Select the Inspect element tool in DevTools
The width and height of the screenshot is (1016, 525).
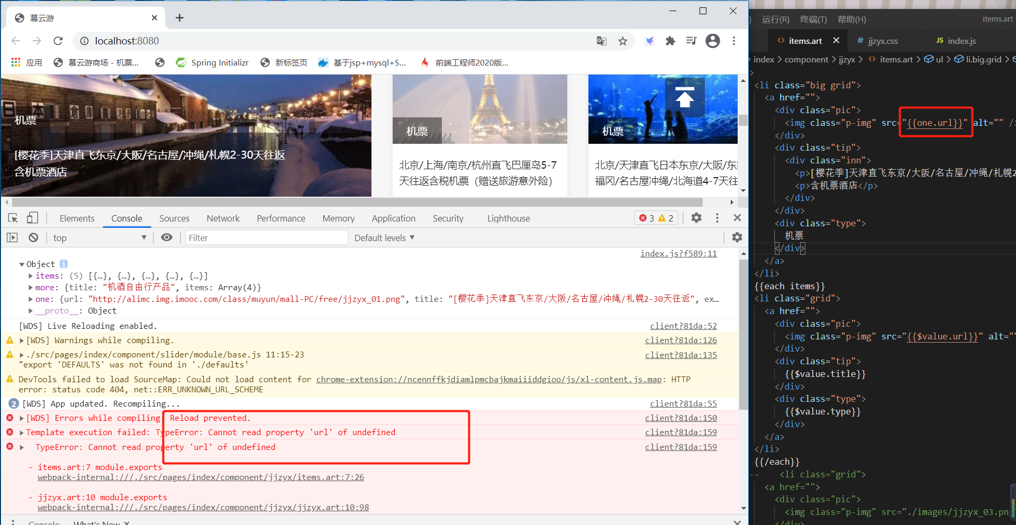click(13, 217)
